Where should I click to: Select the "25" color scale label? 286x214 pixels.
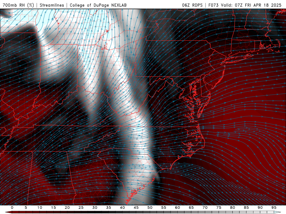pyautogui.click(x=81, y=208)
